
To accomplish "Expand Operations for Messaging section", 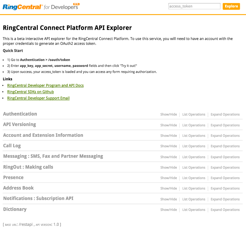I will pos(225,157).
